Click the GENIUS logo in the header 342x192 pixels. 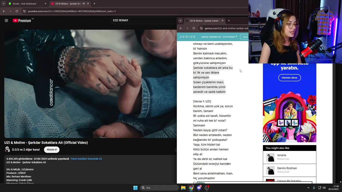[x=187, y=37]
